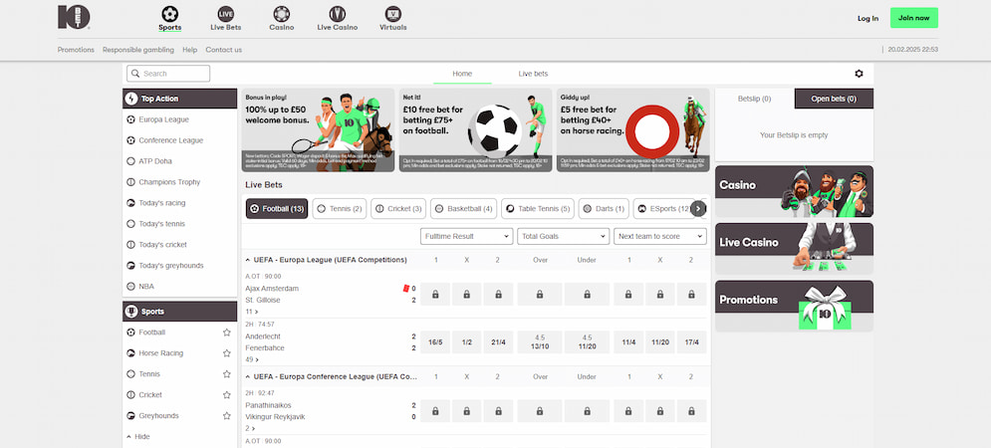This screenshot has width=991, height=448.
Task: Click the tennis icon beside ATP Doha
Action: point(130,161)
